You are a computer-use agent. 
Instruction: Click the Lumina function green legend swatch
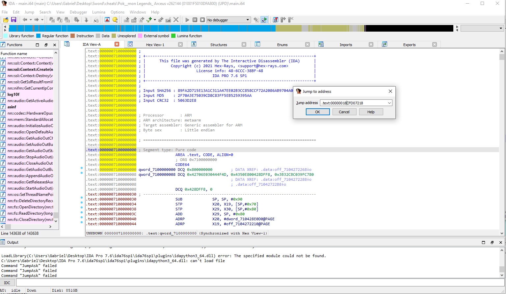point(173,36)
